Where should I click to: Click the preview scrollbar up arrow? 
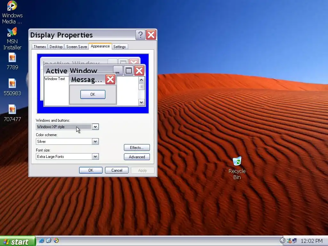pyautogui.click(x=141, y=80)
